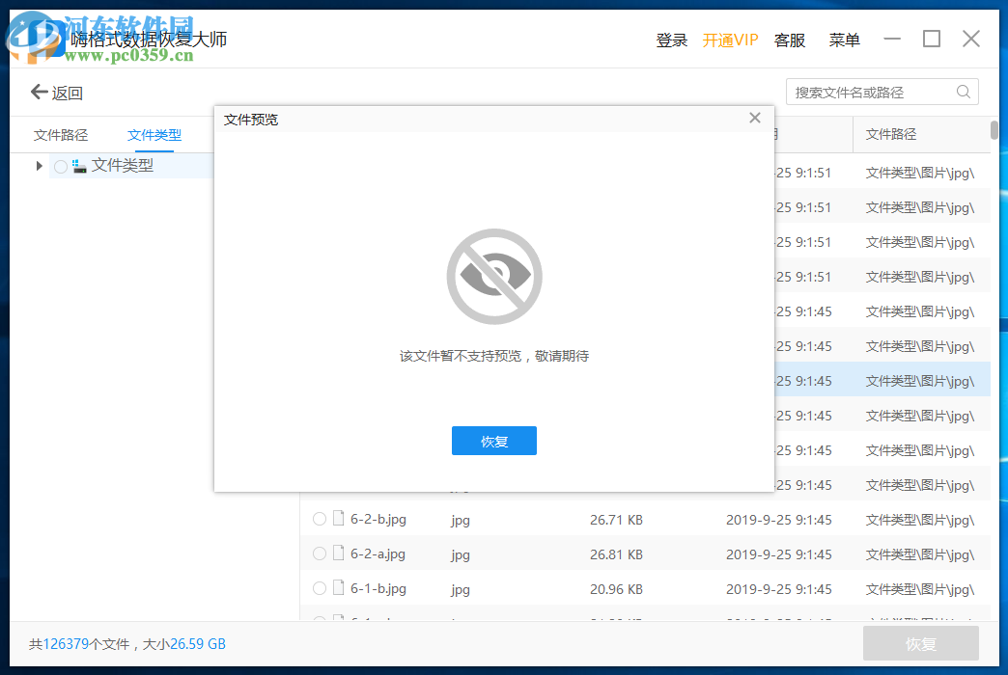Open the 菜单 dropdown menu

[x=844, y=40]
